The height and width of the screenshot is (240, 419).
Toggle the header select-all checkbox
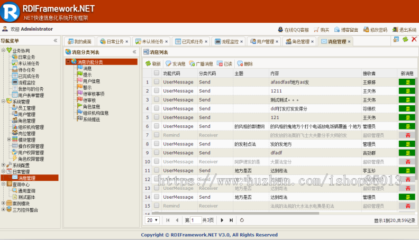coord(157,72)
